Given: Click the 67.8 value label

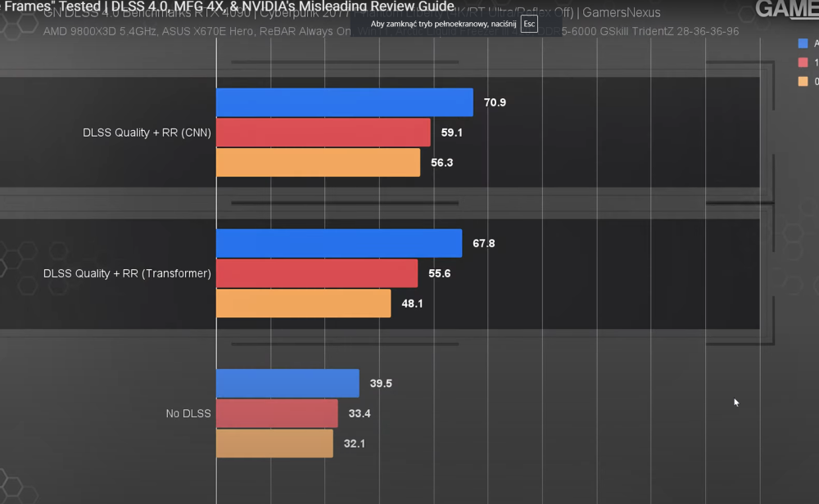Looking at the screenshot, I should [484, 243].
